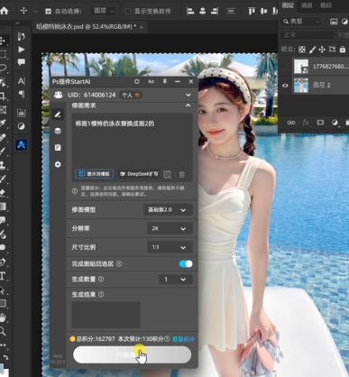
Task: Open StartAI settings gear in sidebar
Action: point(58,164)
